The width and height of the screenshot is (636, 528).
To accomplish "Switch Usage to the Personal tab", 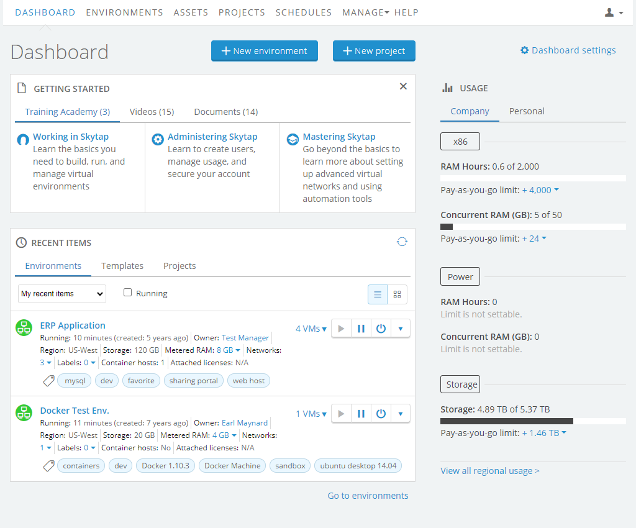I will (x=527, y=112).
